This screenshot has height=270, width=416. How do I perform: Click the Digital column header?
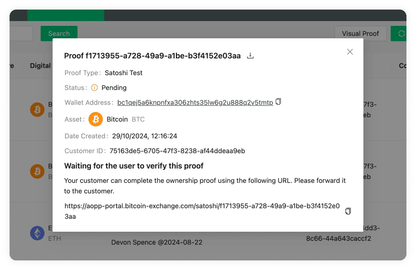pos(41,66)
